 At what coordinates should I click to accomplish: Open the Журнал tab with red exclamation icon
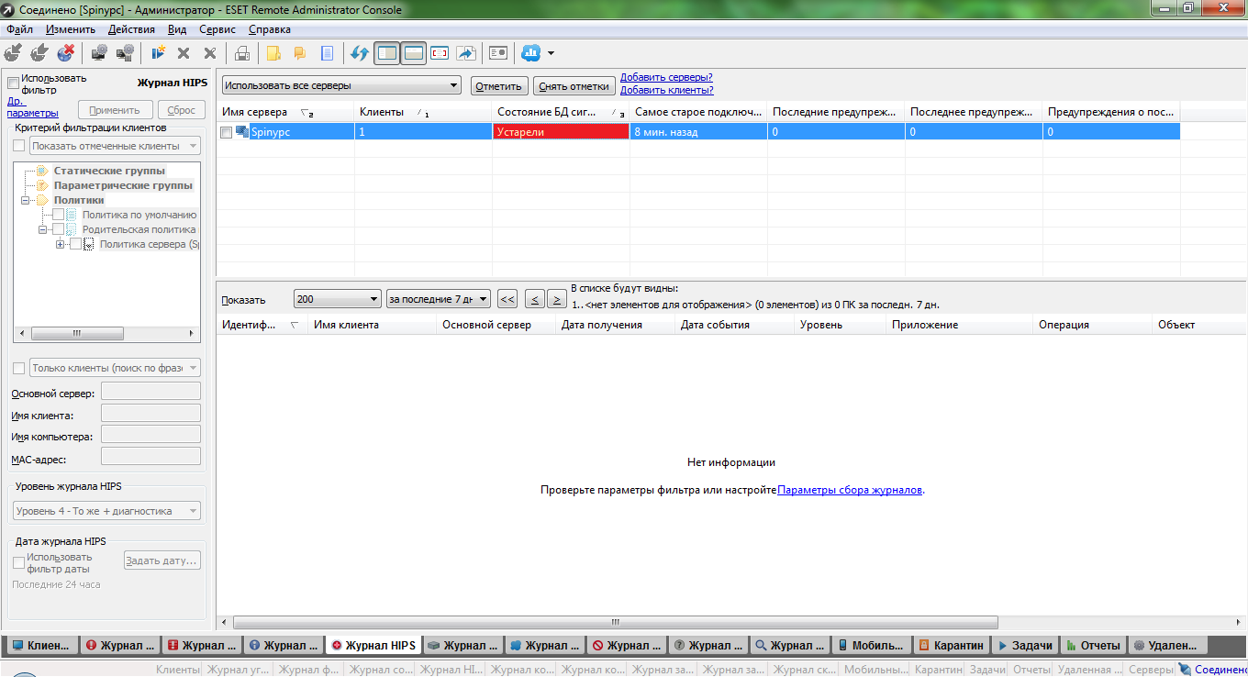click(x=121, y=645)
